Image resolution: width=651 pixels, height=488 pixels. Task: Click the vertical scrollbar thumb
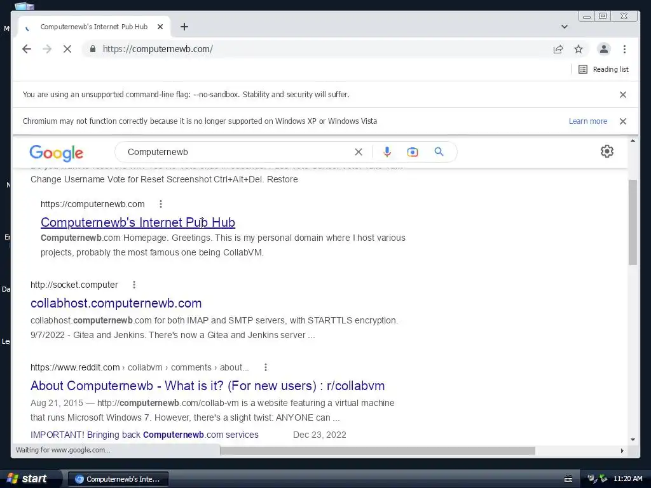pos(633,222)
